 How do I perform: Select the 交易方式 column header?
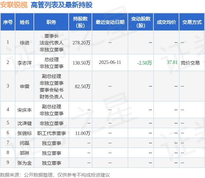pyautogui.click(x=192, y=22)
